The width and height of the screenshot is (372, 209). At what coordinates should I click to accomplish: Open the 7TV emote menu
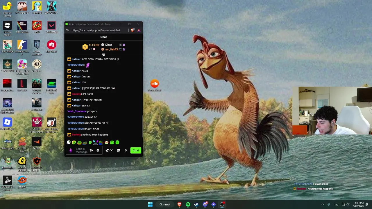[91, 150]
